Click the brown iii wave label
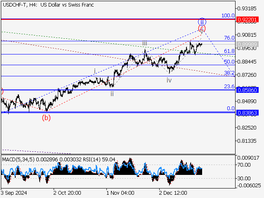264x198 pixels. [145, 43]
